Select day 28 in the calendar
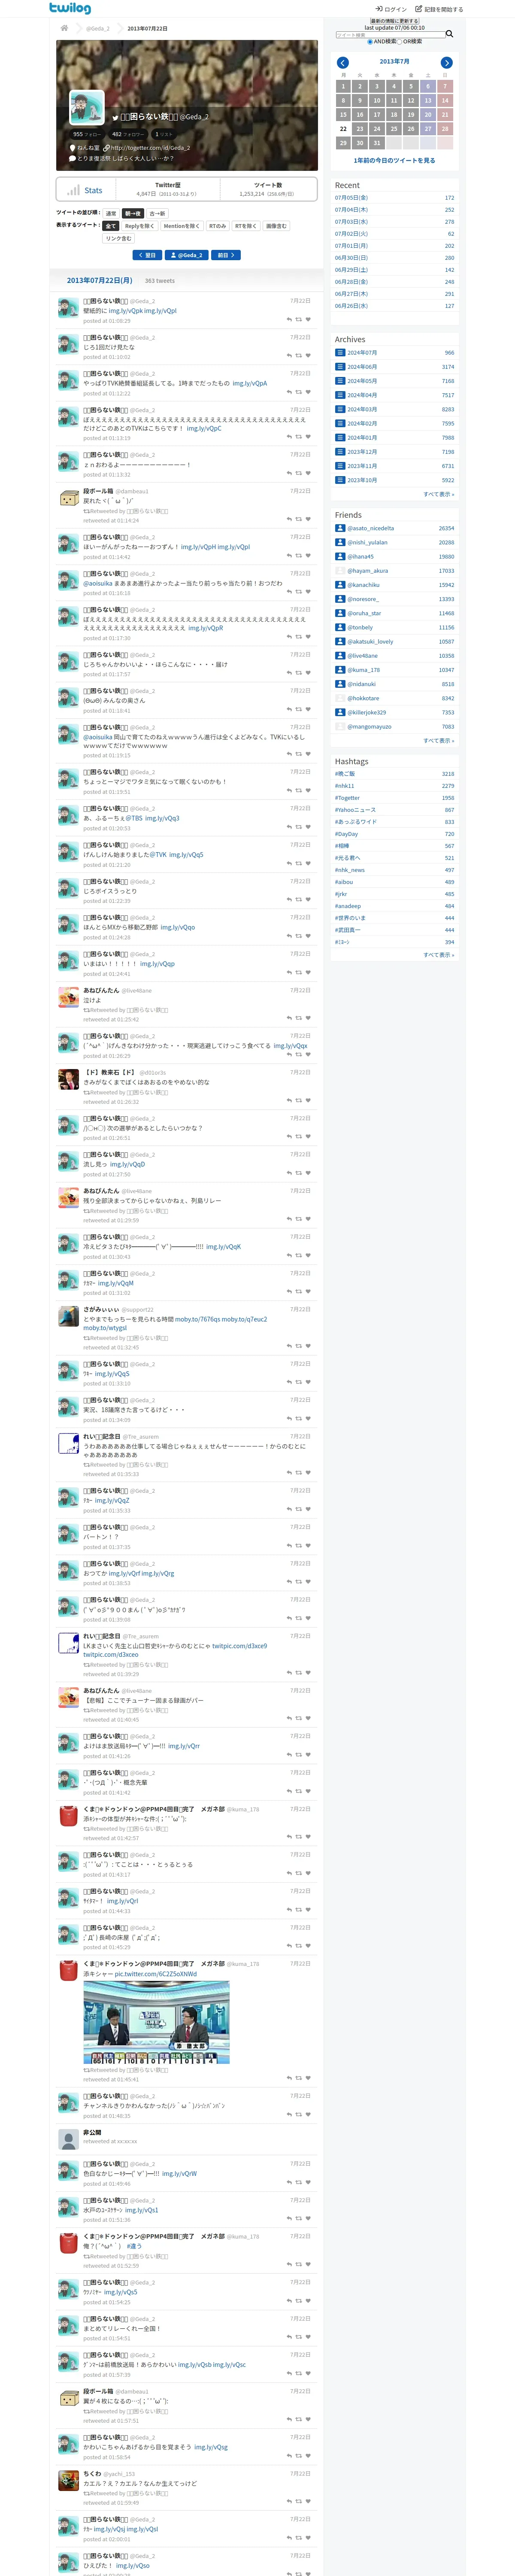 (445, 129)
